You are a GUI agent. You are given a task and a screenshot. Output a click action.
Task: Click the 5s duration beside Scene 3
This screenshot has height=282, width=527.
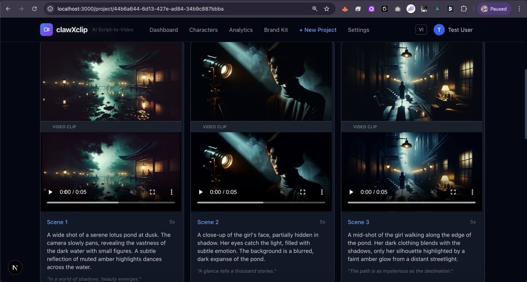(x=473, y=222)
